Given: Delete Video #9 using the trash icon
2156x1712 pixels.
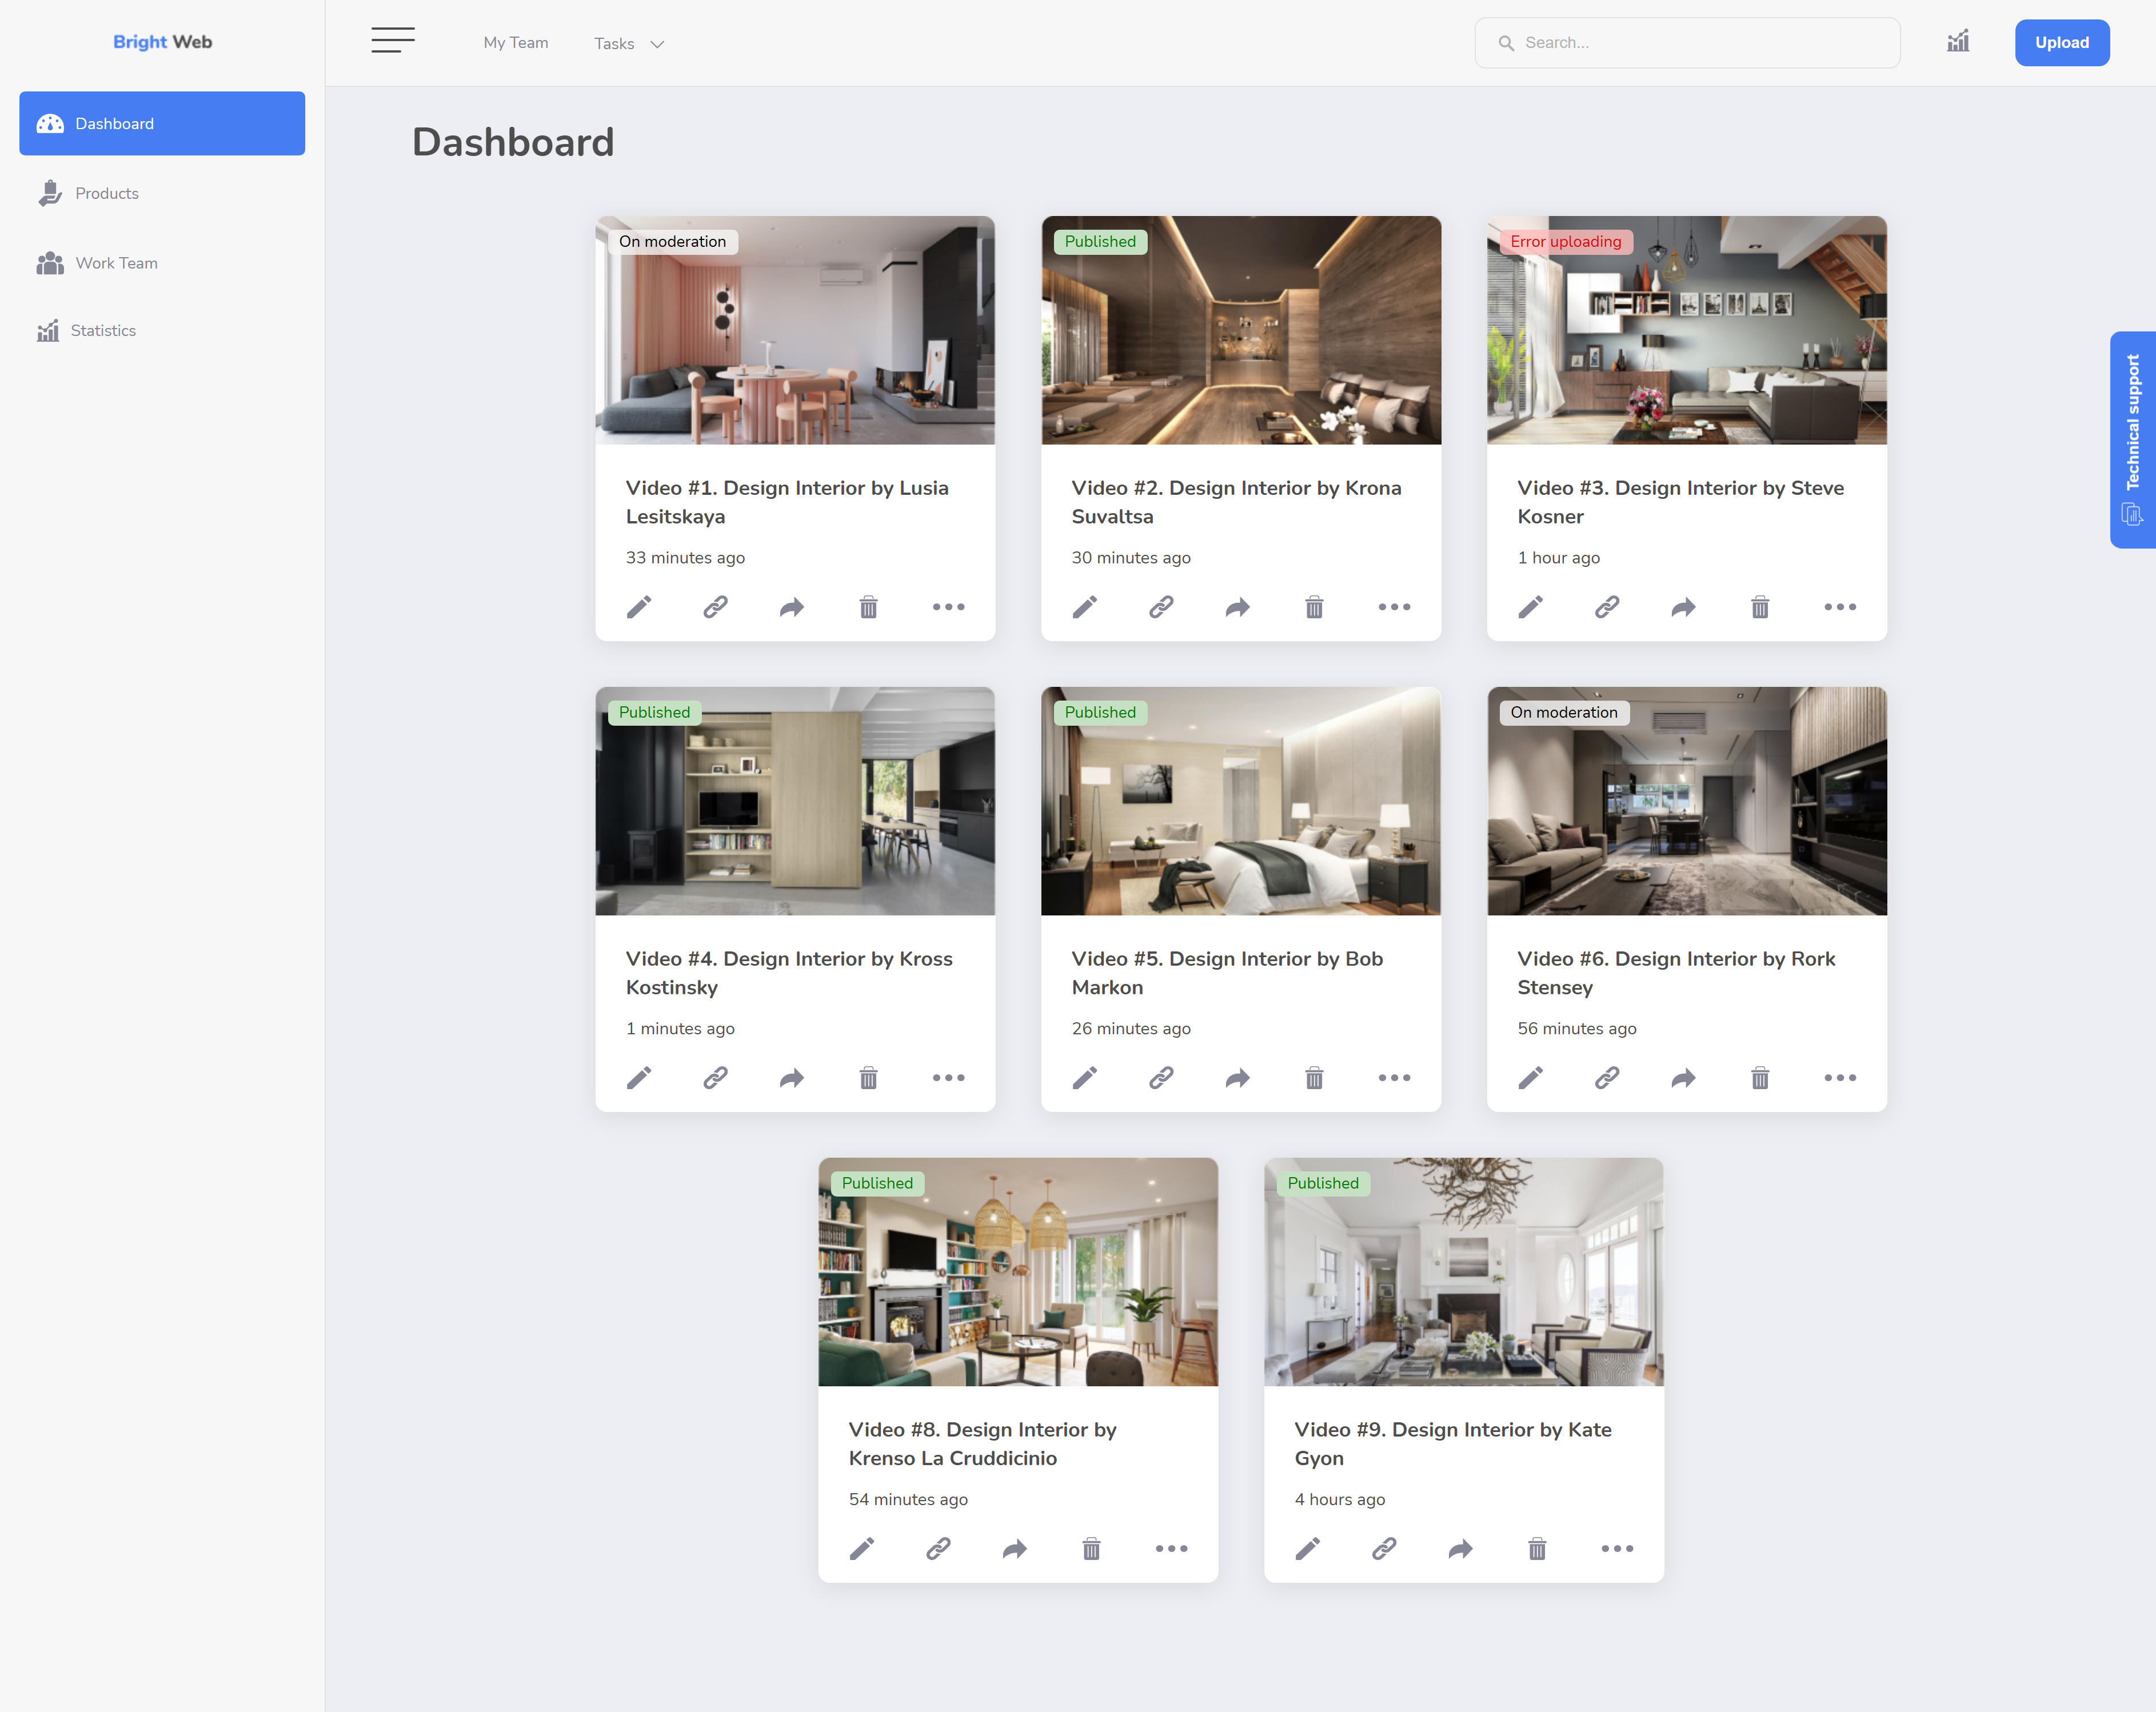Looking at the screenshot, I should pyautogui.click(x=1538, y=1549).
